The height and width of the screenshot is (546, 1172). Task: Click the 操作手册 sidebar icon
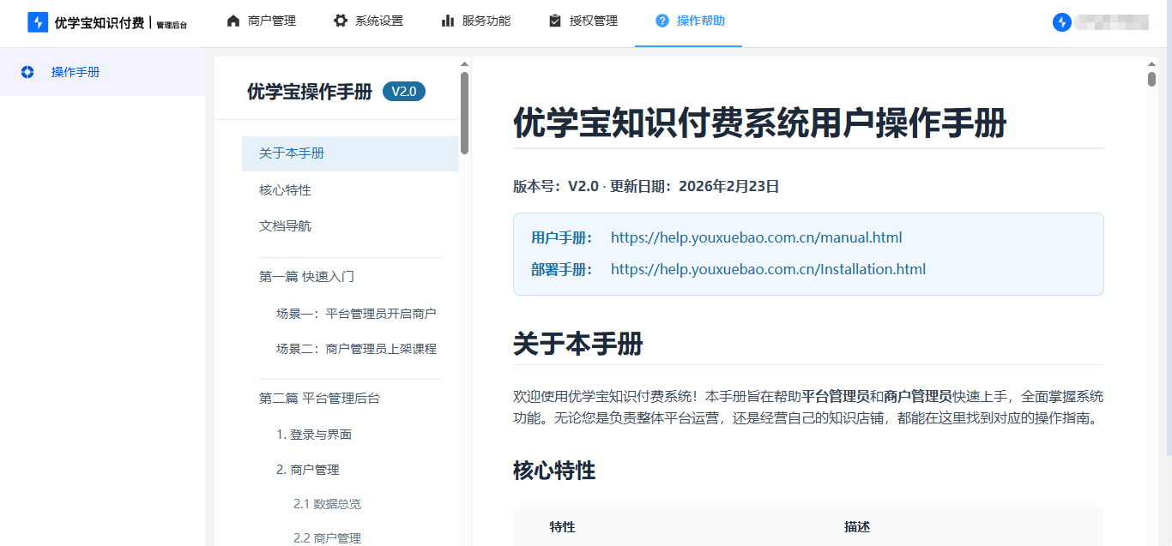tap(27, 72)
